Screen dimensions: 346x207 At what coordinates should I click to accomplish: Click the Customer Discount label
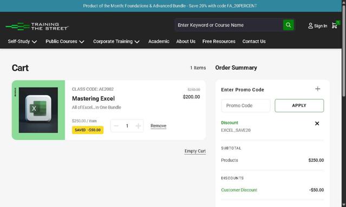[239, 190]
